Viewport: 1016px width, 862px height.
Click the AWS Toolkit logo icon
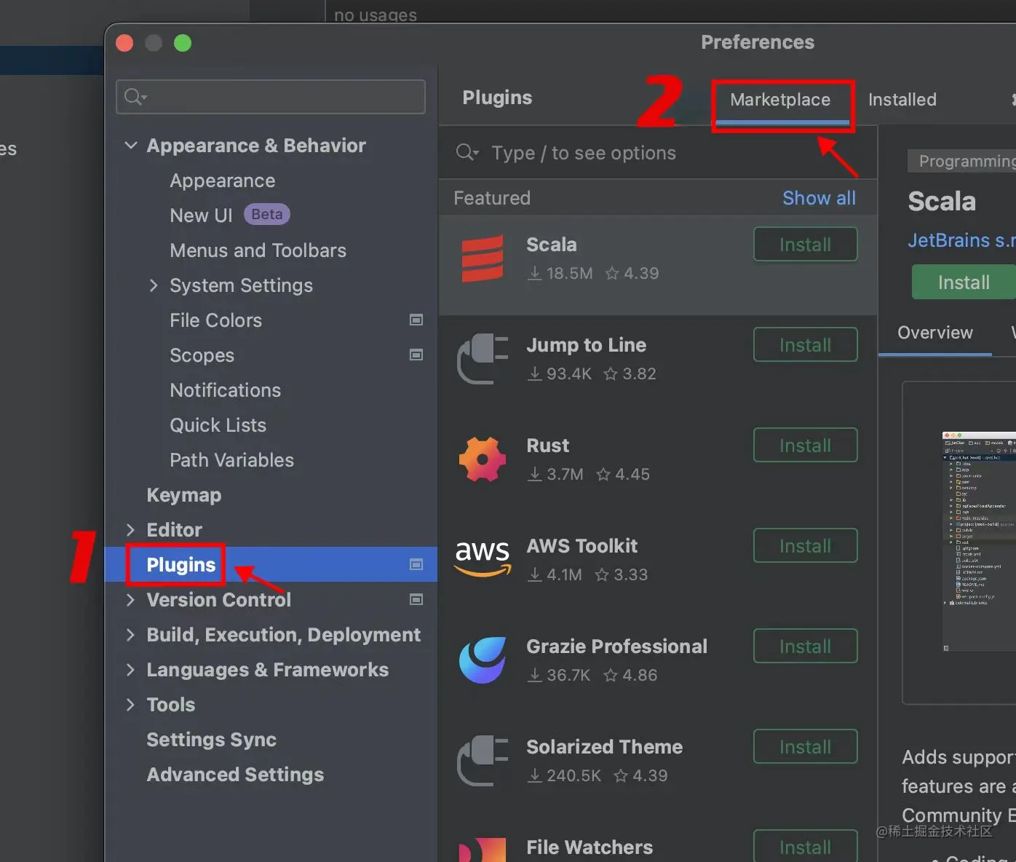tap(482, 558)
